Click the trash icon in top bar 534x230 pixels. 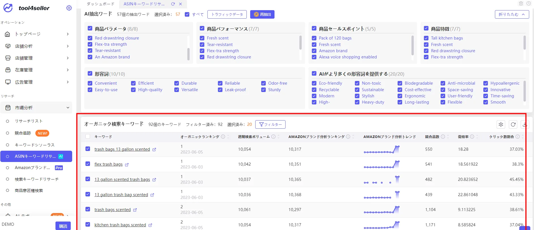pos(521,3)
